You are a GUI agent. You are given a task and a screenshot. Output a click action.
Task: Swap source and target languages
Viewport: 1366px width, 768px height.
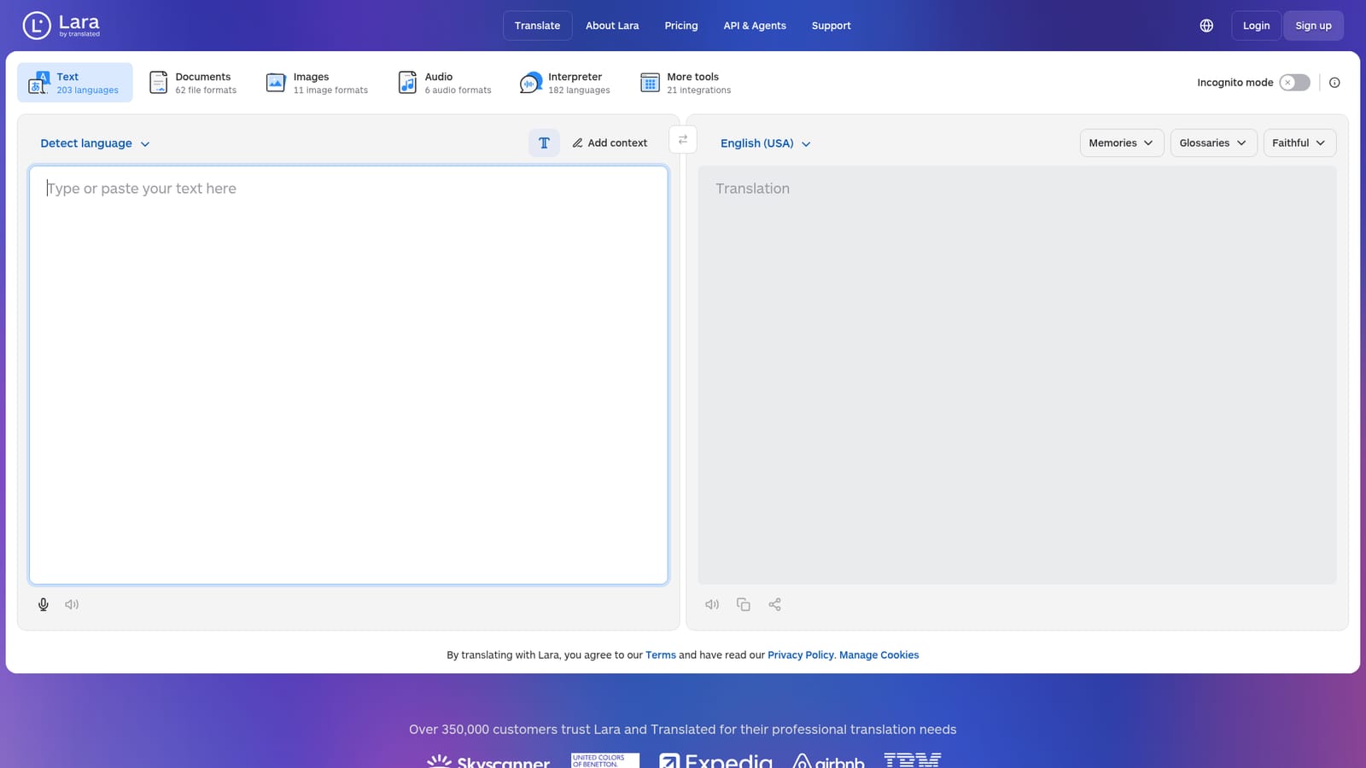coord(683,139)
